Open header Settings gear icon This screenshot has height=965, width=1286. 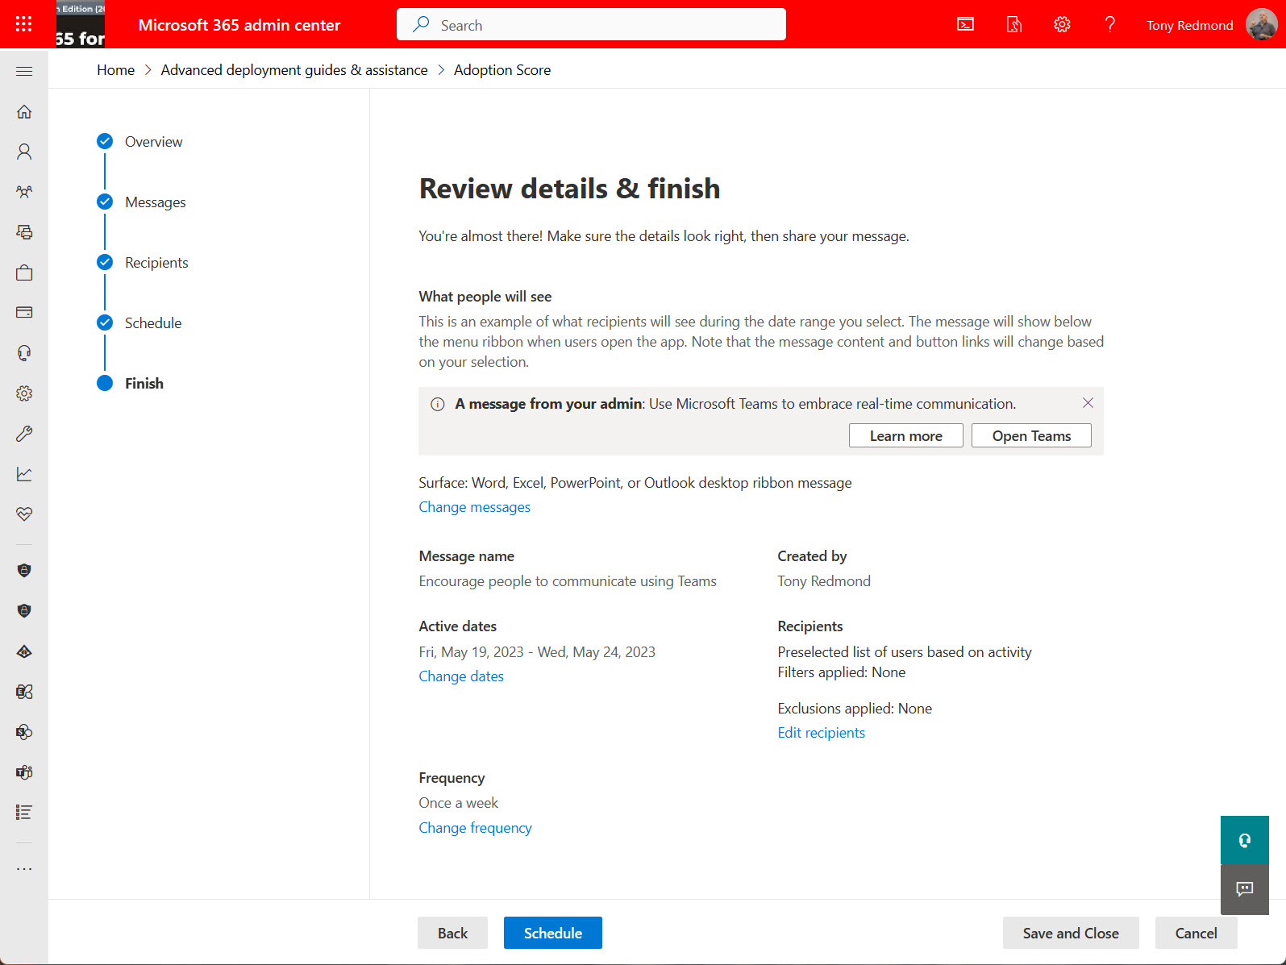(x=1062, y=24)
